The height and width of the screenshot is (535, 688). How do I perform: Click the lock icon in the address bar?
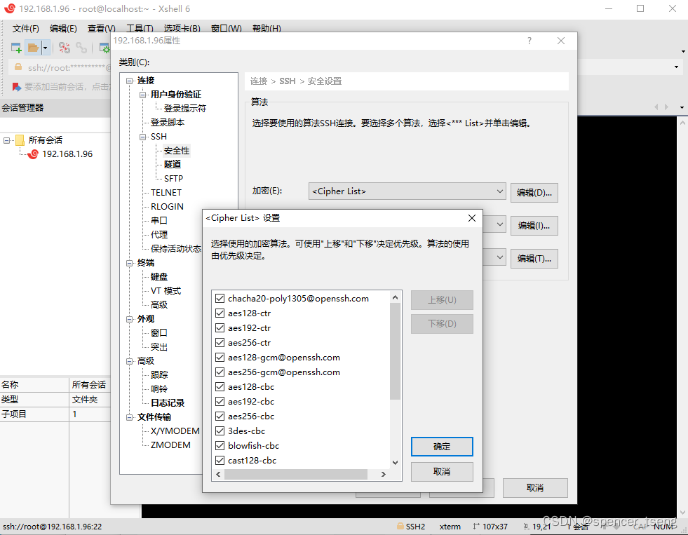click(x=18, y=65)
